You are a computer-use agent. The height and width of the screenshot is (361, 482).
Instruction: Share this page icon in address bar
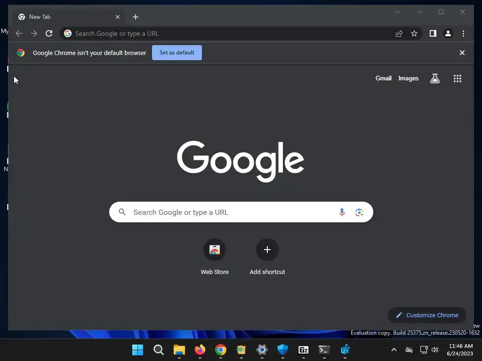click(x=399, y=33)
